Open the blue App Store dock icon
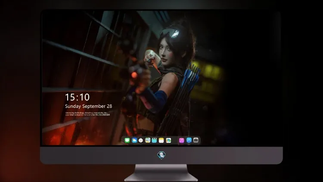Viewport: 323px width, 182px height. [189, 140]
